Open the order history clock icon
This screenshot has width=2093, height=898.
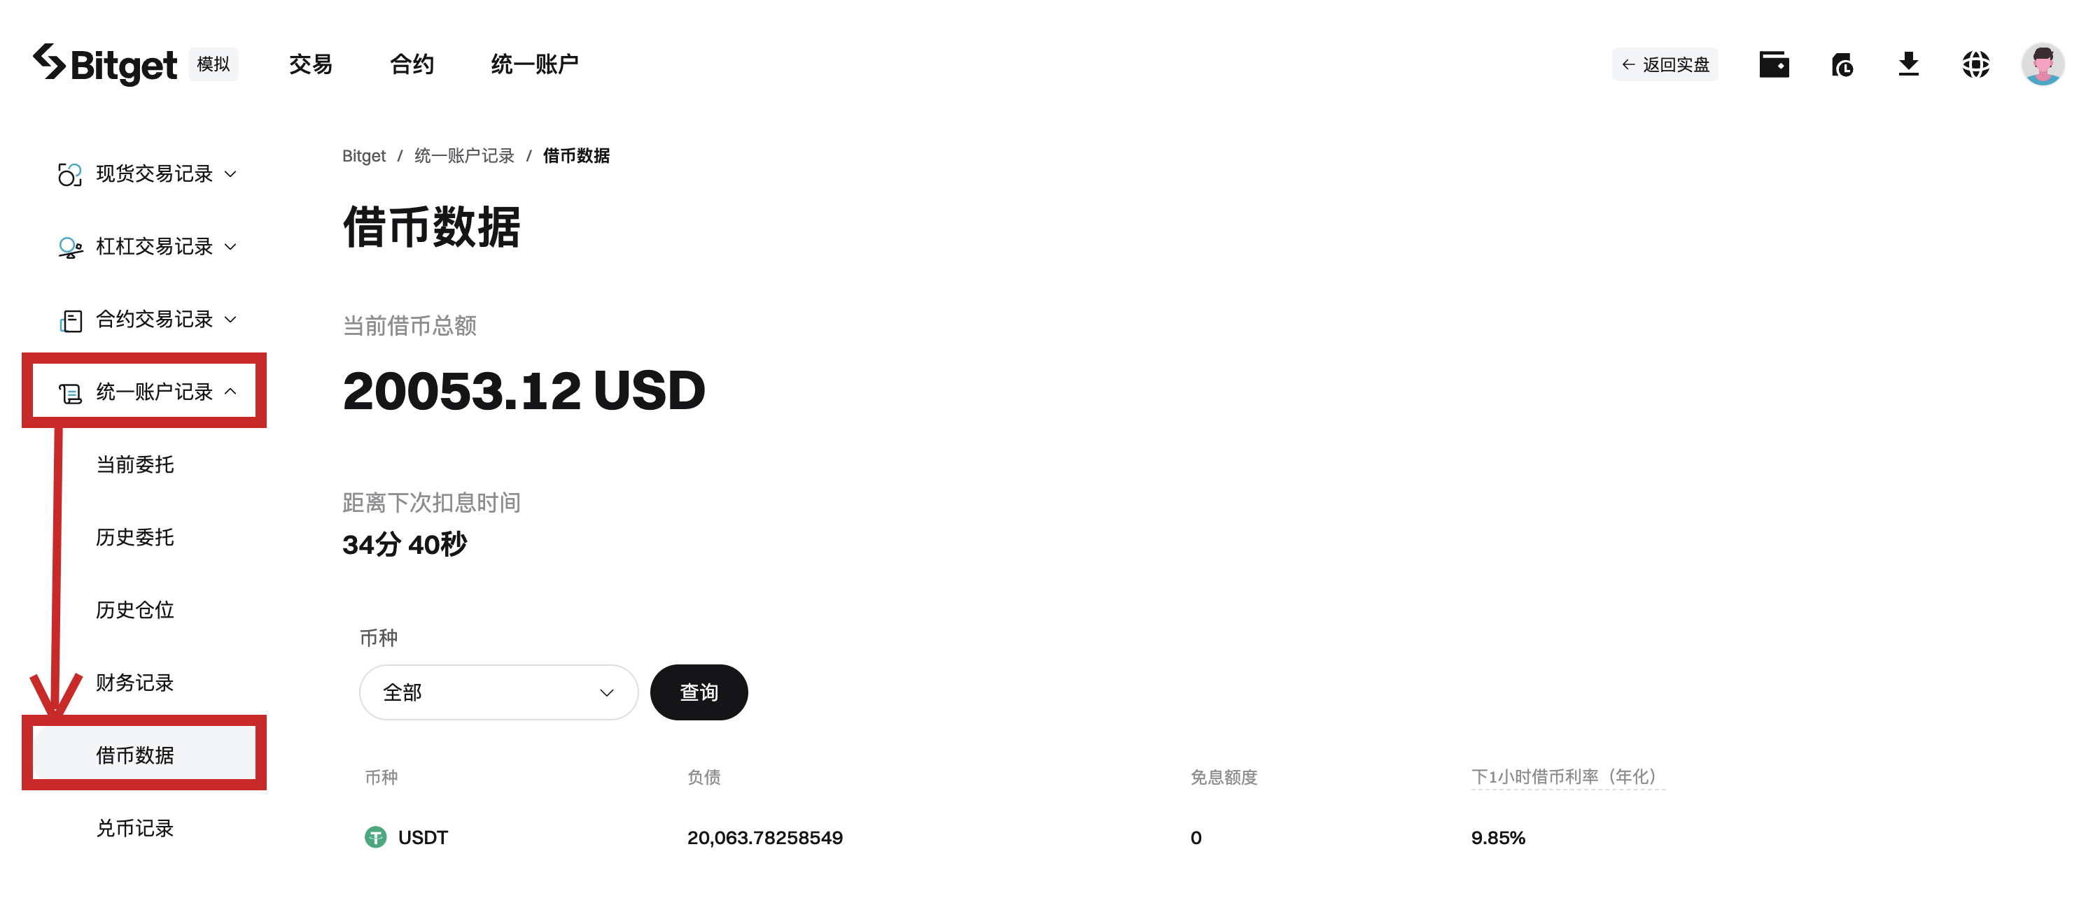(x=1842, y=64)
